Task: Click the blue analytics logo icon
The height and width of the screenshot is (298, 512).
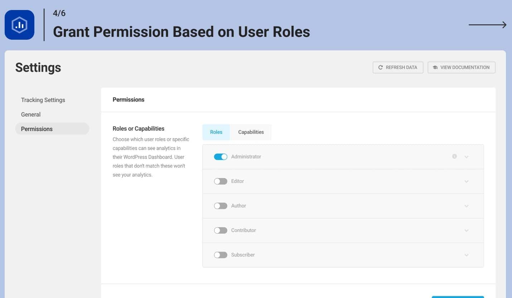Action: tap(19, 25)
